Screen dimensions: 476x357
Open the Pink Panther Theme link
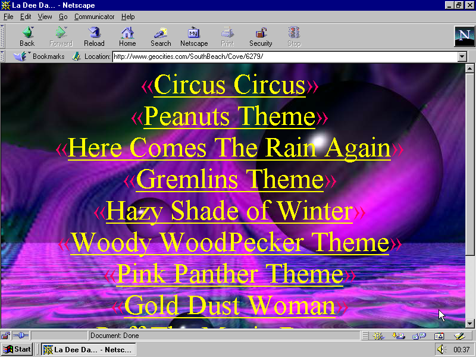[x=230, y=274]
